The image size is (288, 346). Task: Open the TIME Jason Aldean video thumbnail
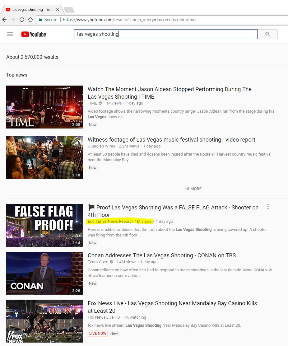pos(44,107)
